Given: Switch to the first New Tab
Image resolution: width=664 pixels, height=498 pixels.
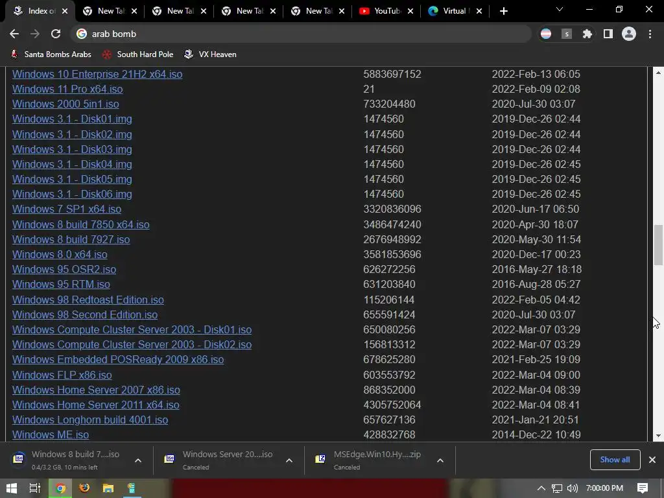Looking at the screenshot, I should pyautogui.click(x=110, y=11).
